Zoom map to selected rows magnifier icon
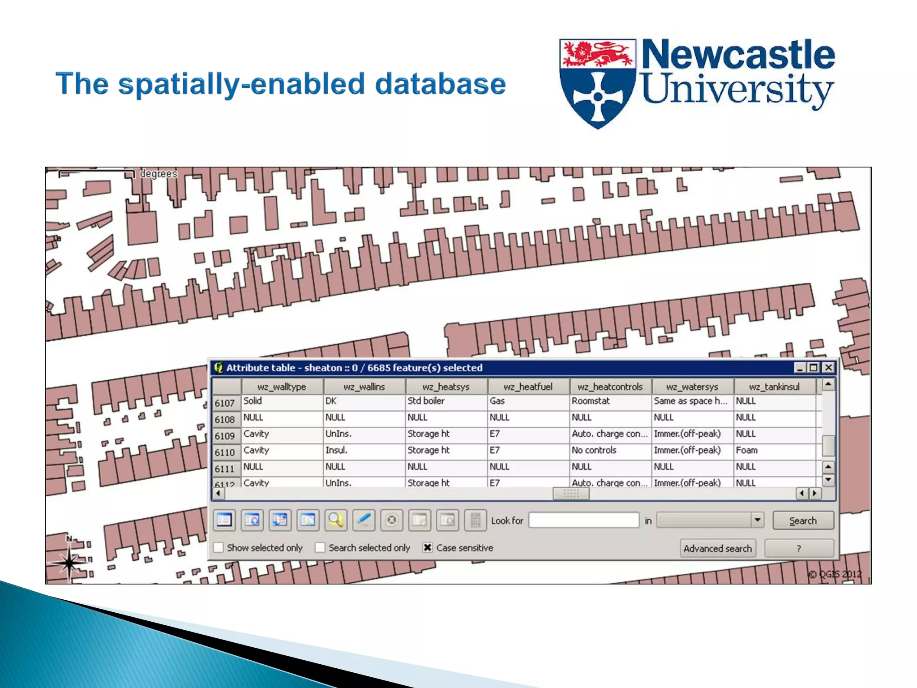917x688 pixels. pyautogui.click(x=335, y=520)
